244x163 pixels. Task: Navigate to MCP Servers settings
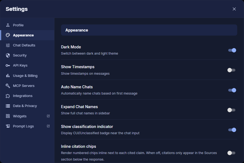(27, 86)
